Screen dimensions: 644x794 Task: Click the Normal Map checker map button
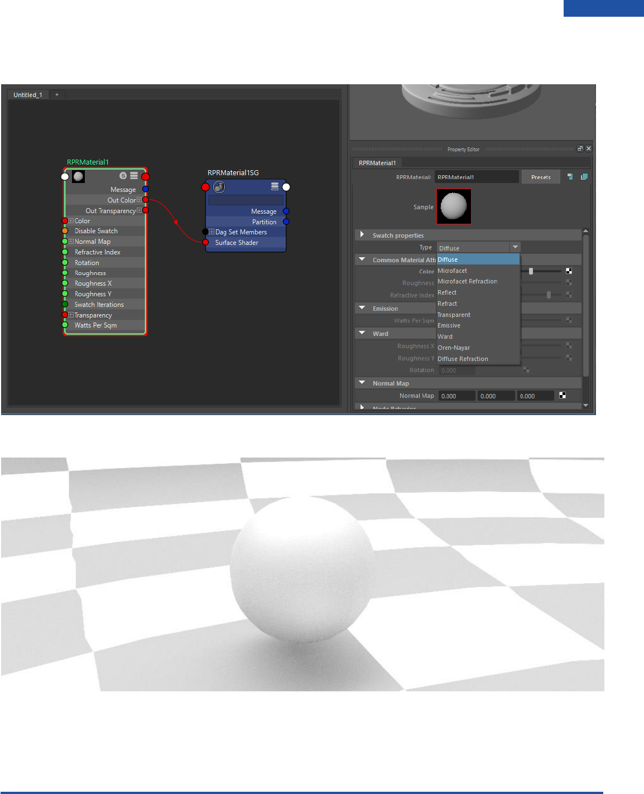coord(563,395)
